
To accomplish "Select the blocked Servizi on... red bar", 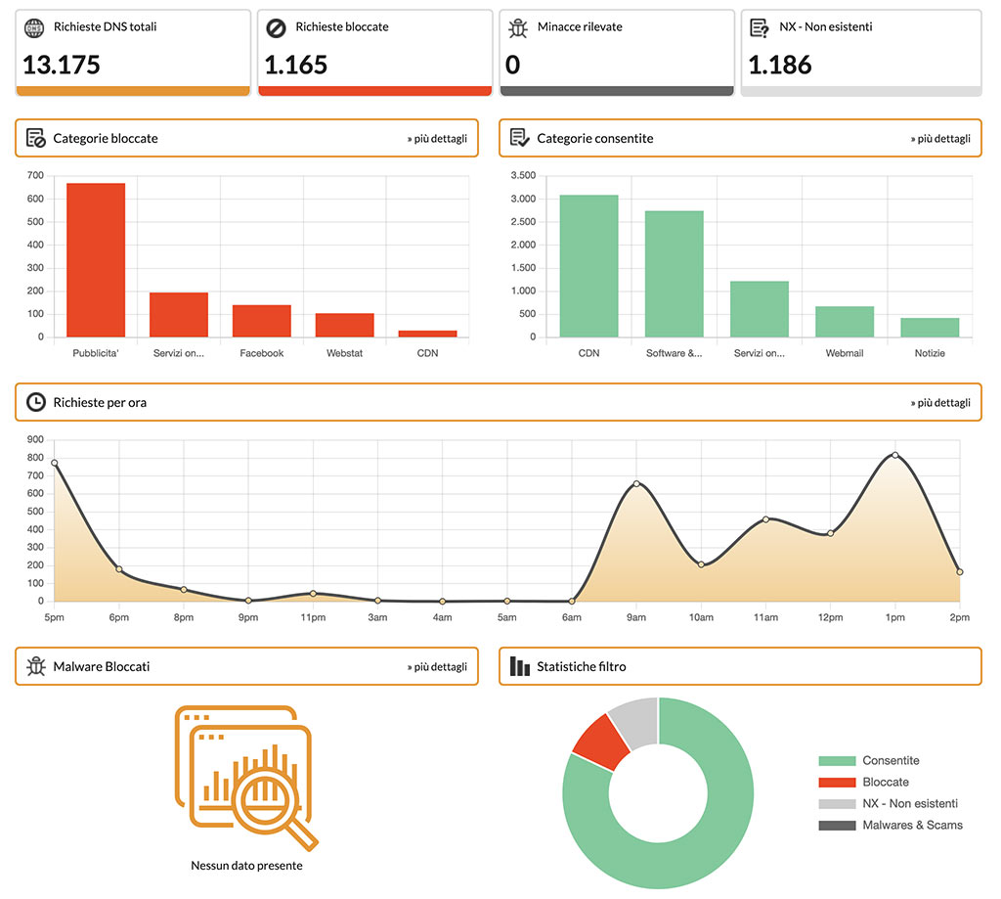I will [x=179, y=314].
